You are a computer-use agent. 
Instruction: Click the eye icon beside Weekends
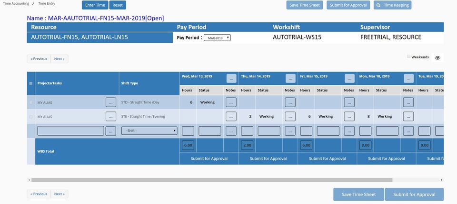click(x=437, y=57)
